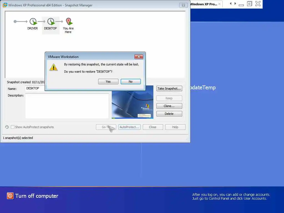Screen dimensions: 284x213
Task: Click the Go To button
Action: (106, 127)
